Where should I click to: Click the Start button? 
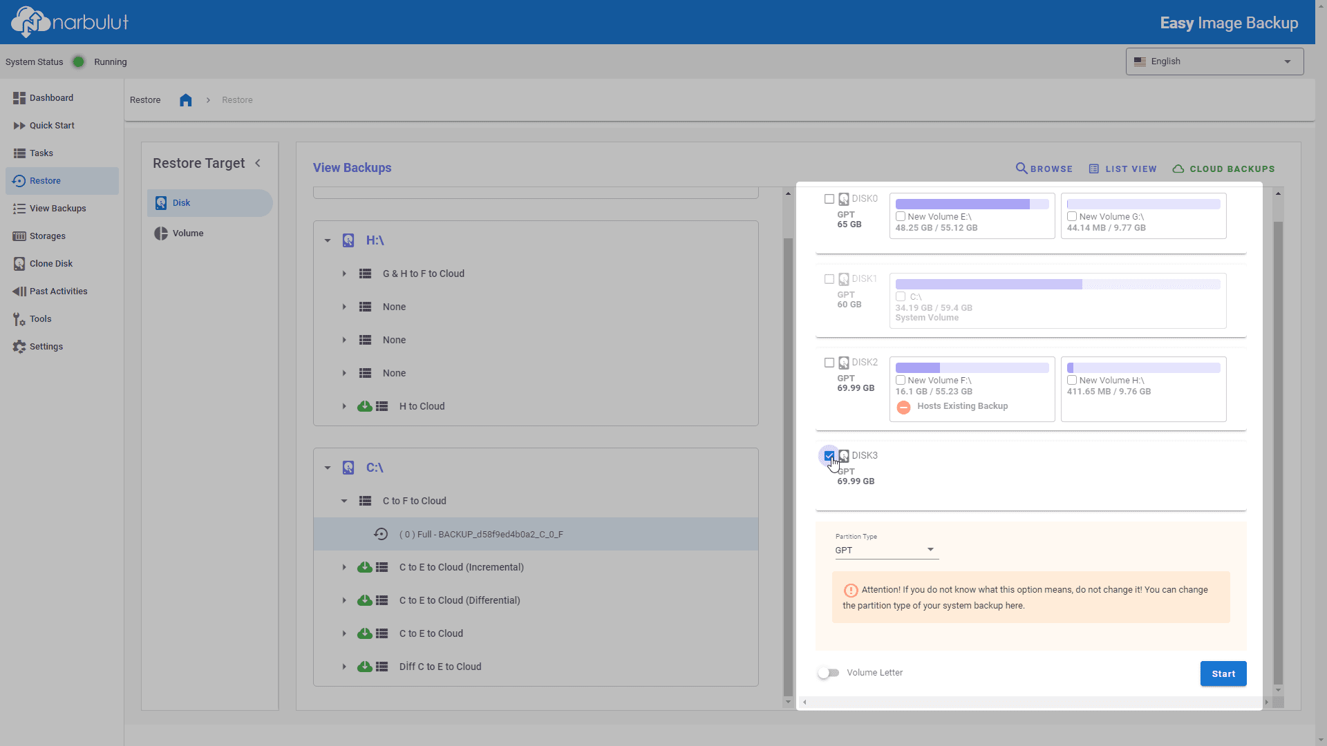[1223, 673]
